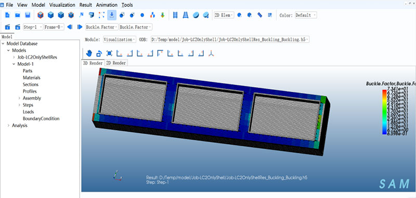Advance to the next frame arrow
The height and width of the screenshot is (198, 416).
(x=80, y=27)
